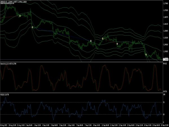169x127 pixels.
Task: Click the 99.622 stochastic scale value
Action: click(x=165, y=63)
